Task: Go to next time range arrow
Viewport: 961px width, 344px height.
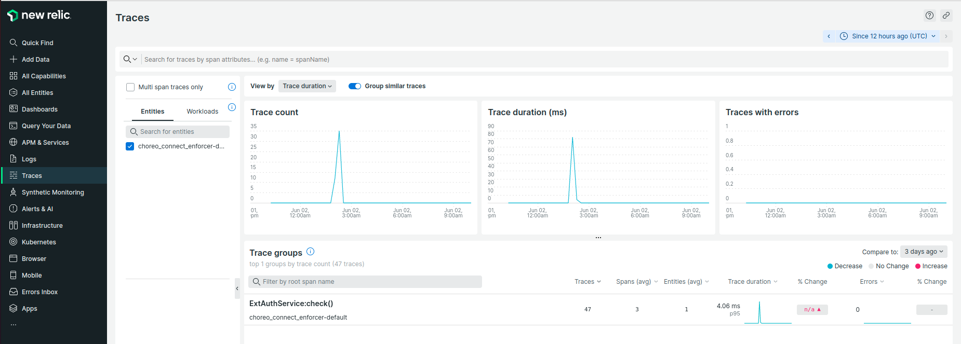Action: 946,36
